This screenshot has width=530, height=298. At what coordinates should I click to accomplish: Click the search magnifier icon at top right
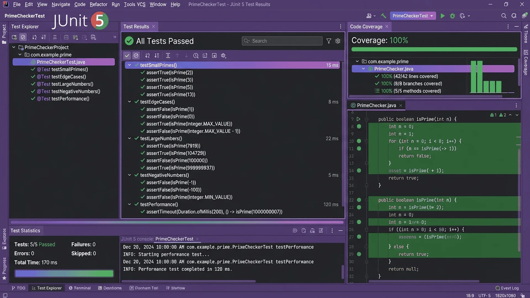(x=504, y=16)
